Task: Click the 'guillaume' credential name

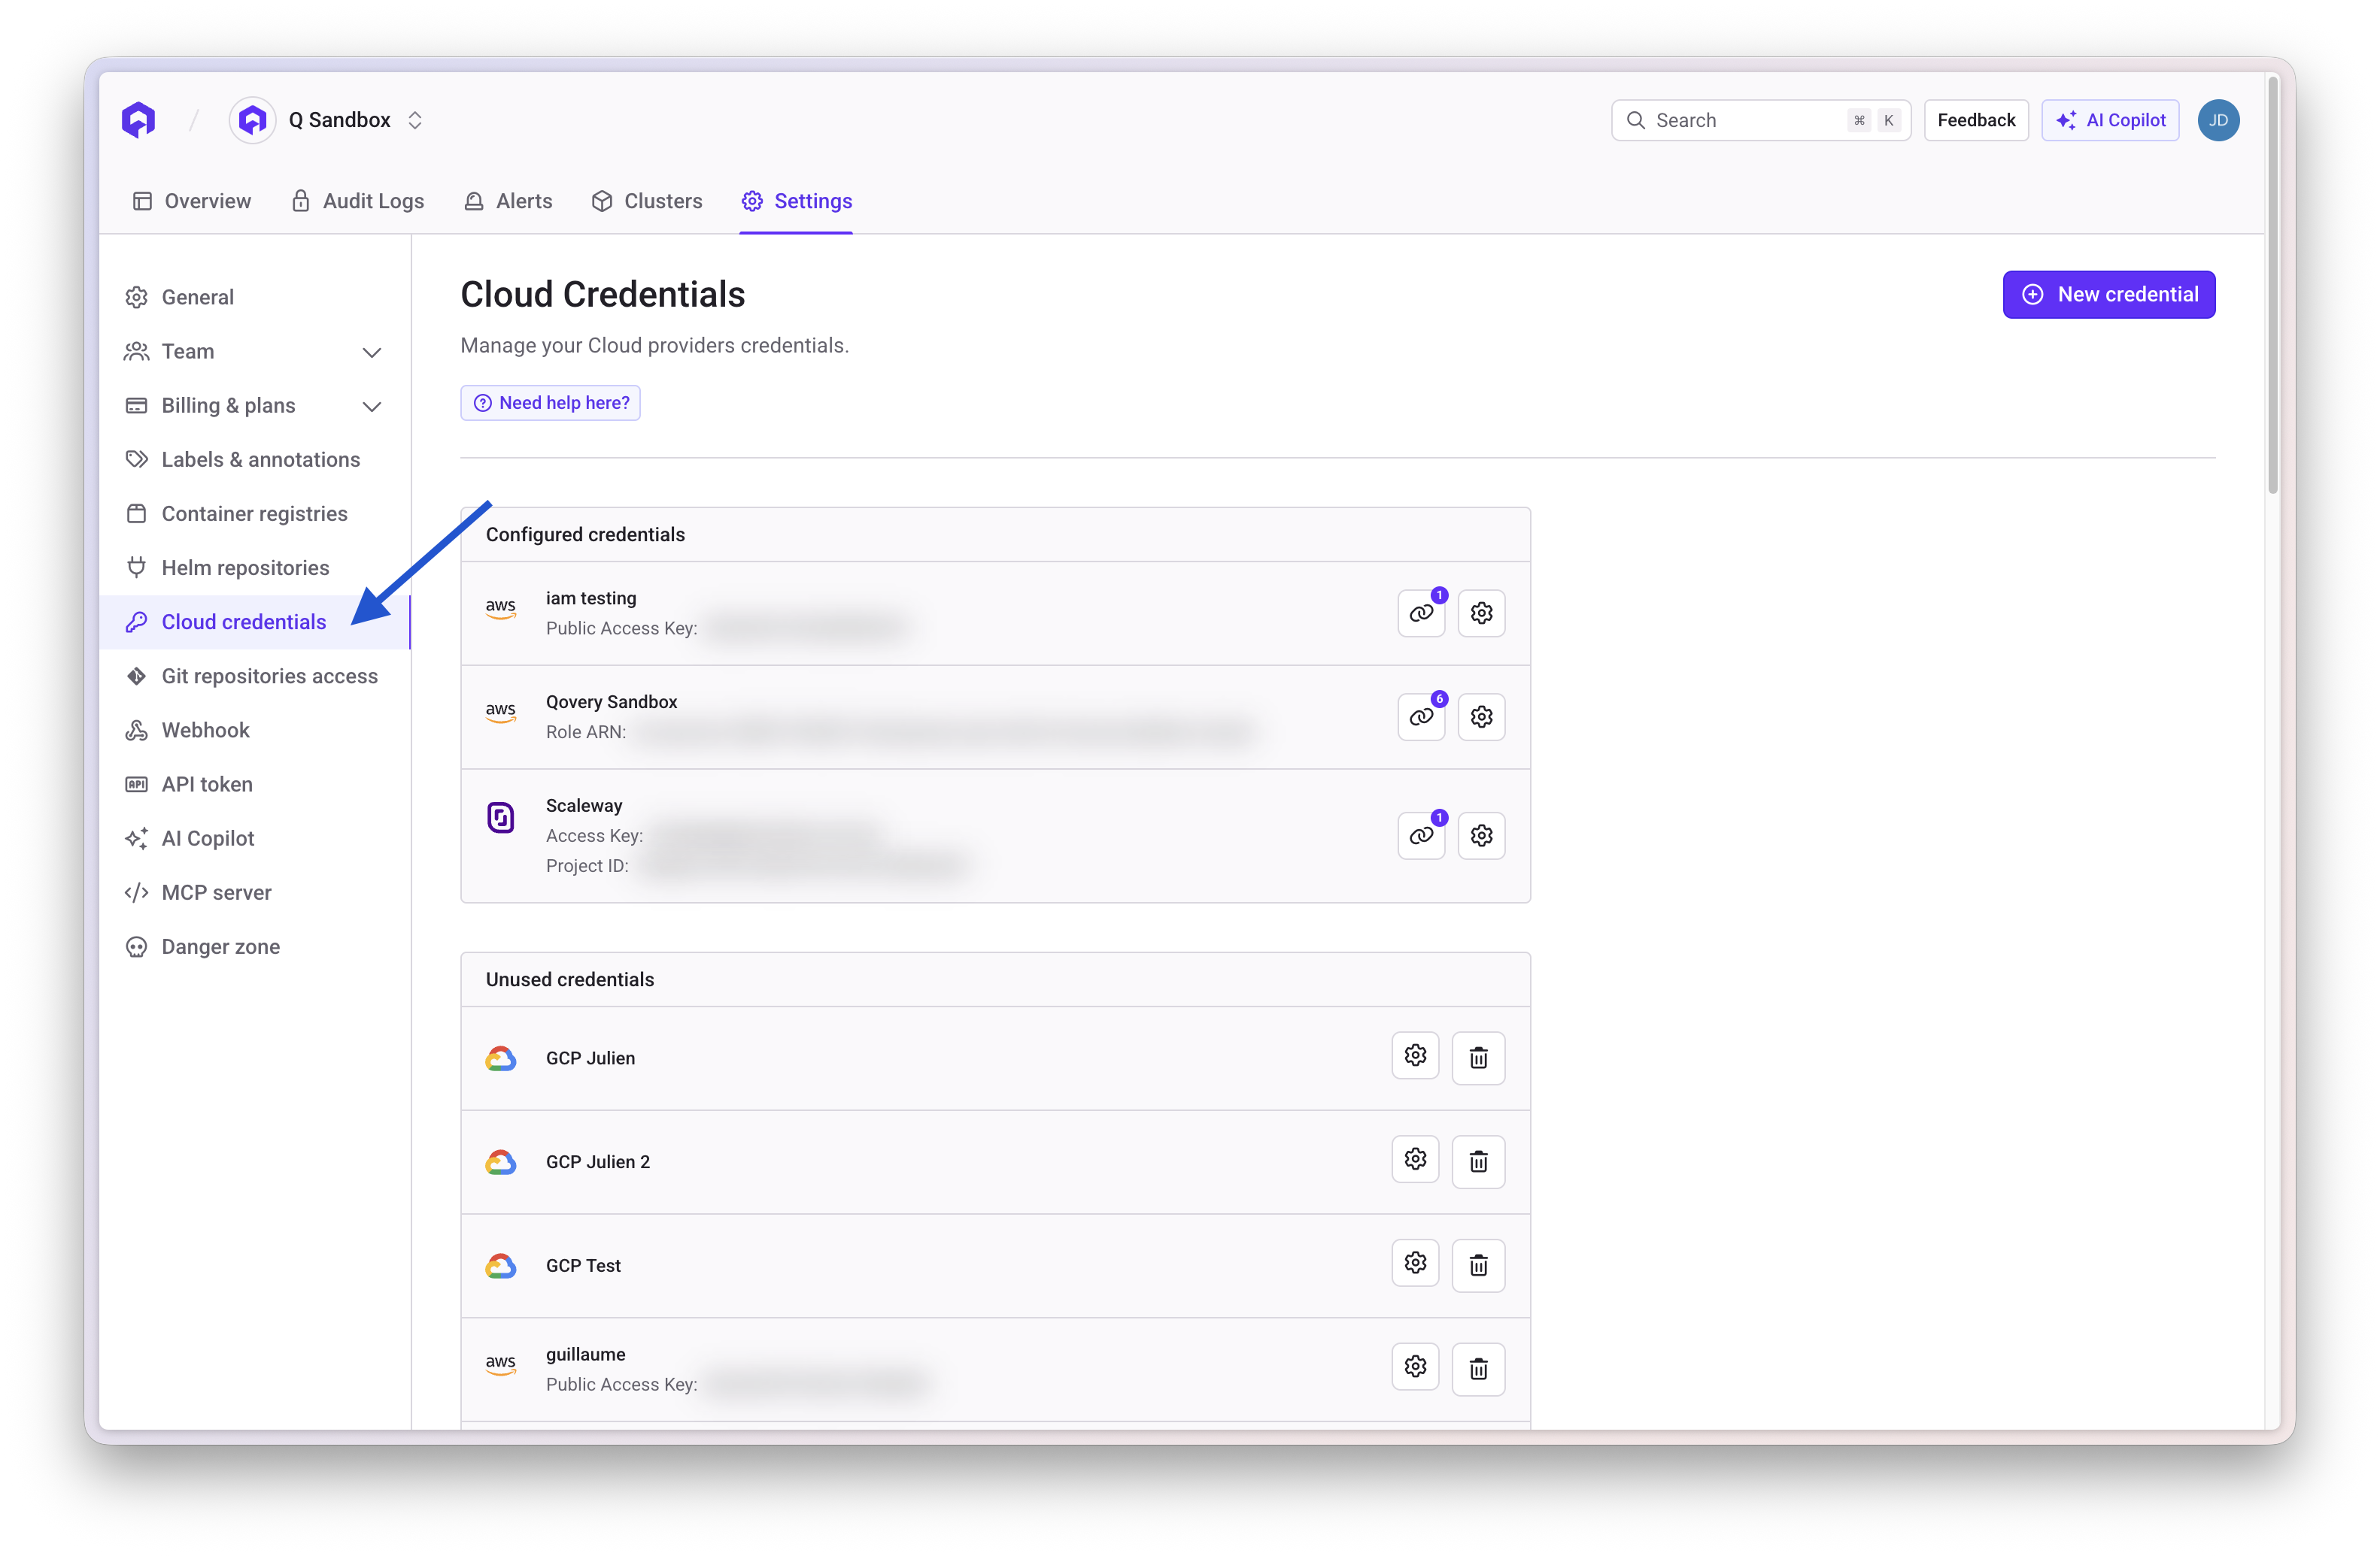Action: (585, 1354)
